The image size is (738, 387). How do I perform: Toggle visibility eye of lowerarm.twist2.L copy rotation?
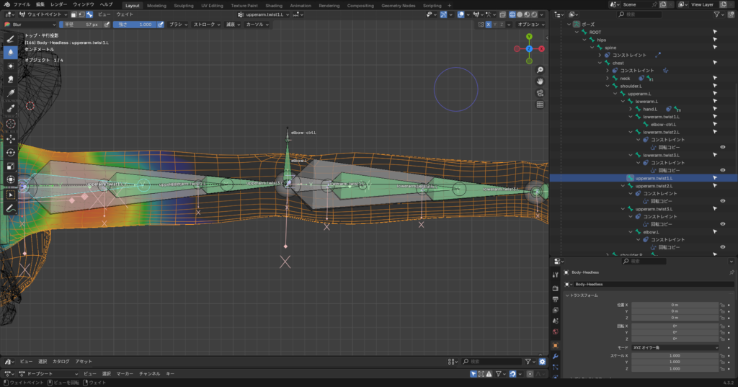click(x=722, y=147)
